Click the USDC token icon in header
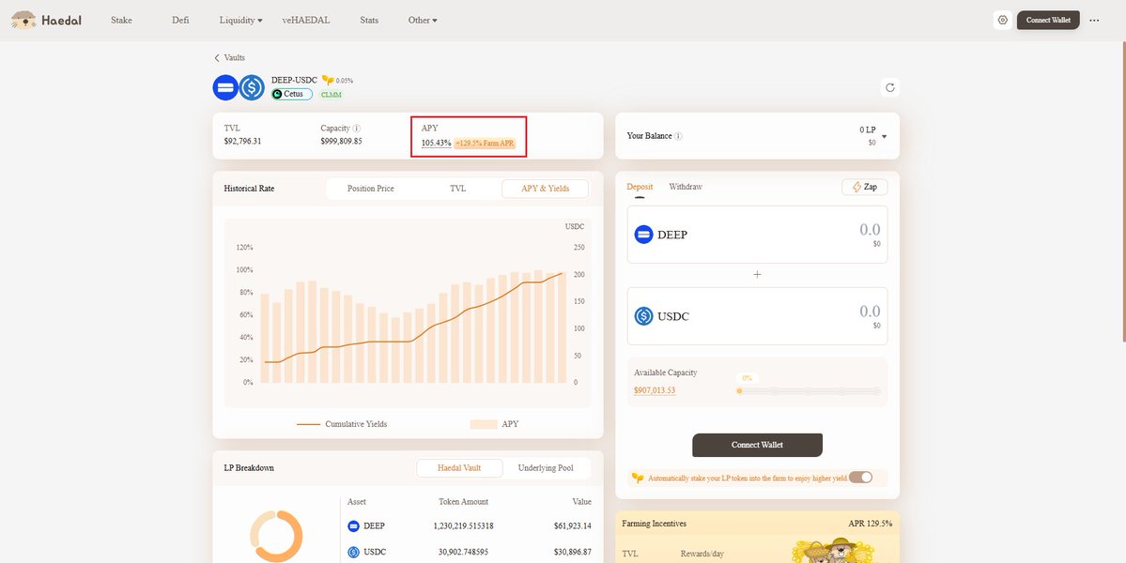 point(252,87)
